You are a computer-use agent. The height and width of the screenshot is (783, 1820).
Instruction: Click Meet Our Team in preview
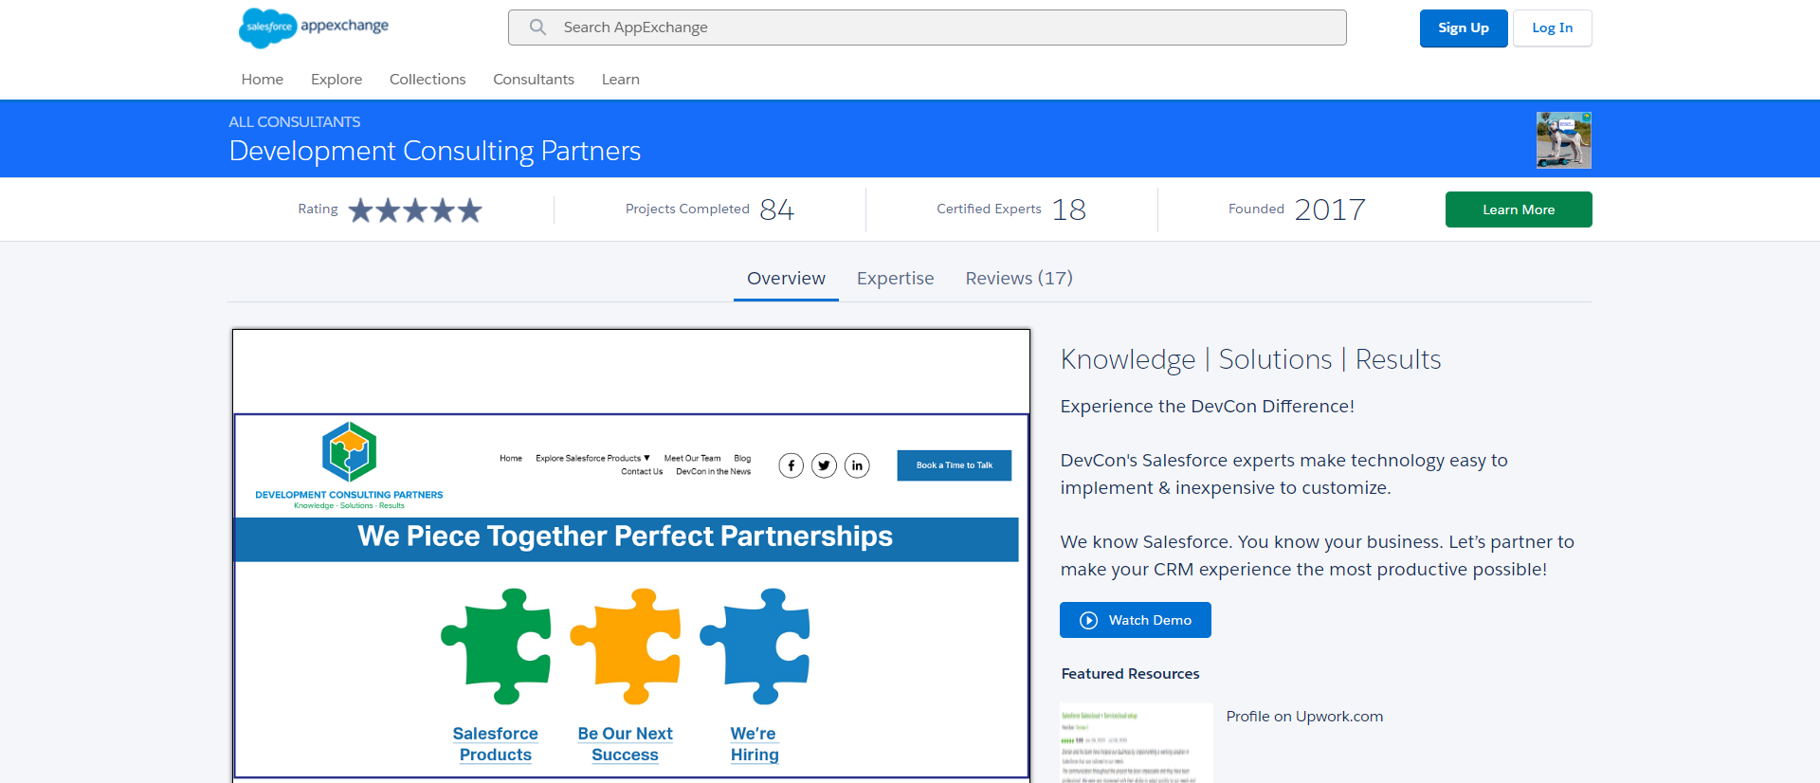tap(692, 459)
